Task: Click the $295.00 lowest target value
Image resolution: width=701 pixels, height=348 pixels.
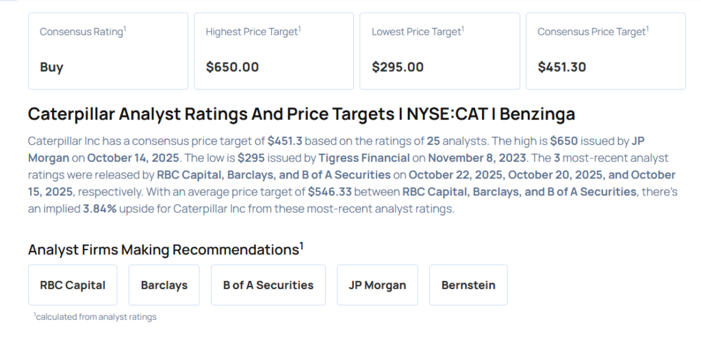Action: coord(398,67)
